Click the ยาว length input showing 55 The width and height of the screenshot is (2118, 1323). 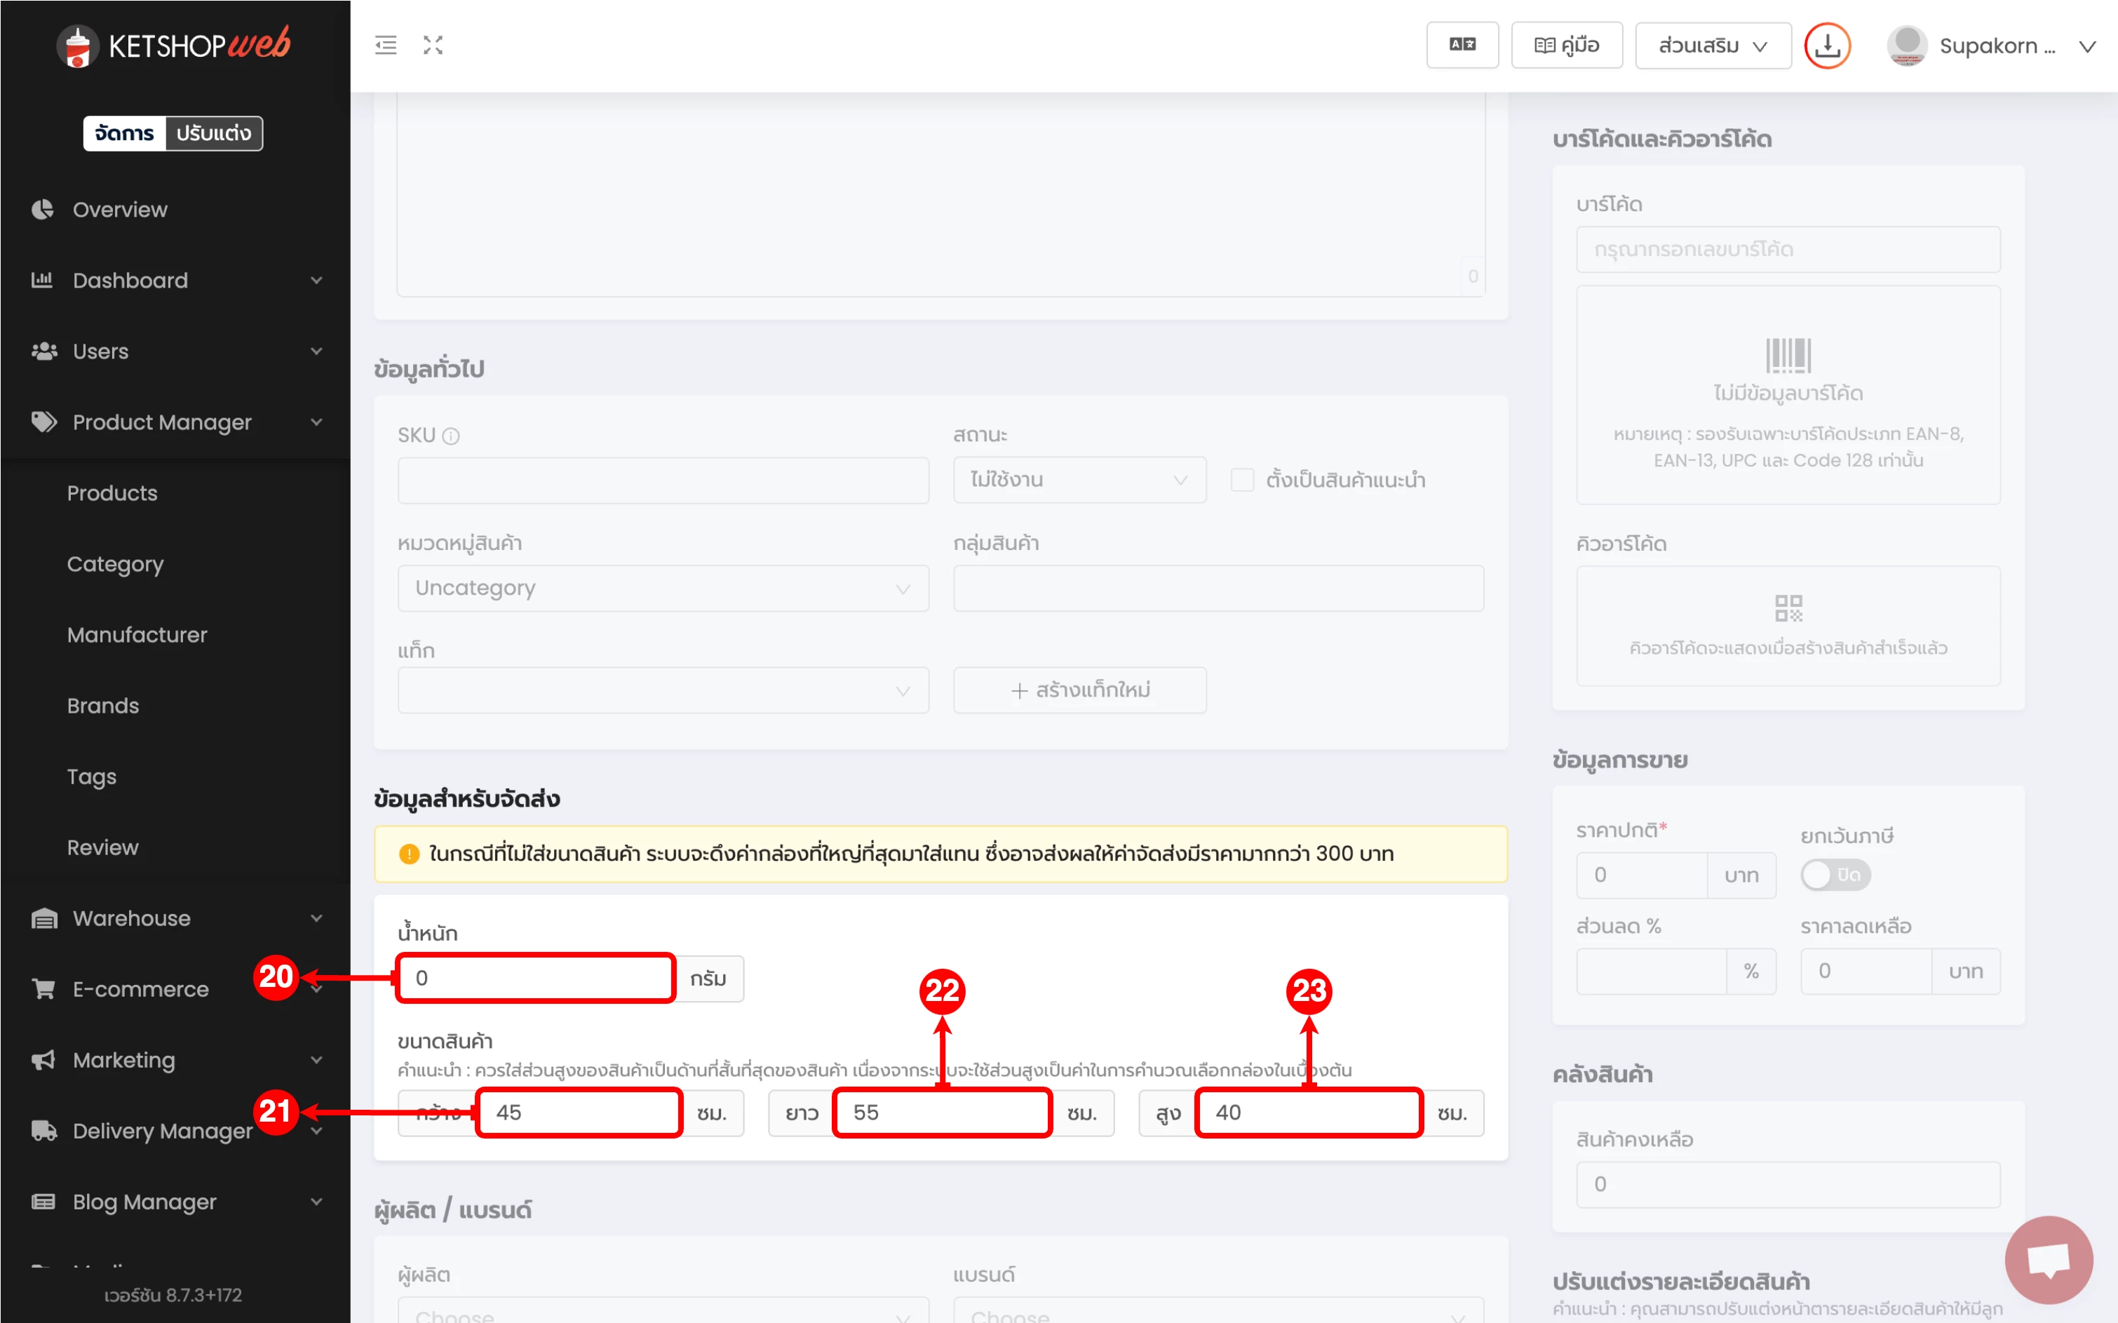click(942, 1113)
